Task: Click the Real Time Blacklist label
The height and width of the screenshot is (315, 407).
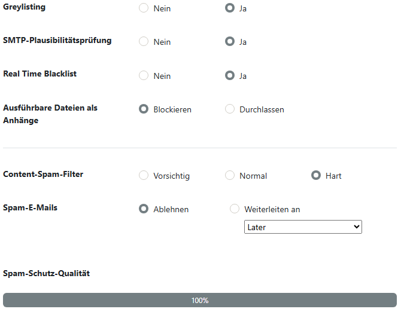Action: [40, 74]
